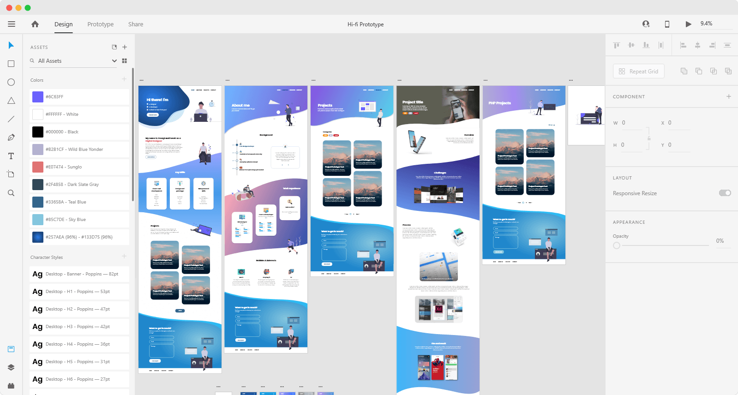Select the Text tool
This screenshot has height=395, width=738.
[11, 156]
